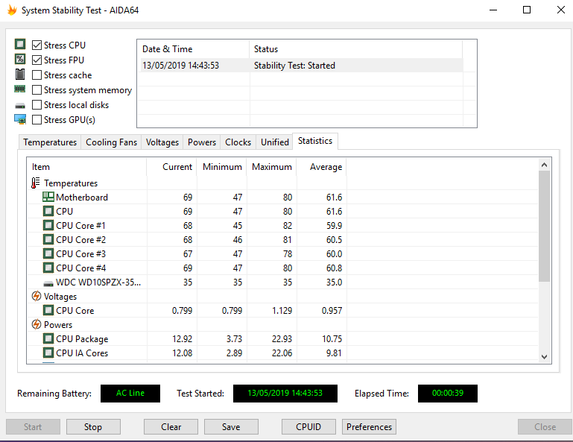573x442 pixels.
Task: Click the chip icon of the CPU row
Action: click(48, 212)
